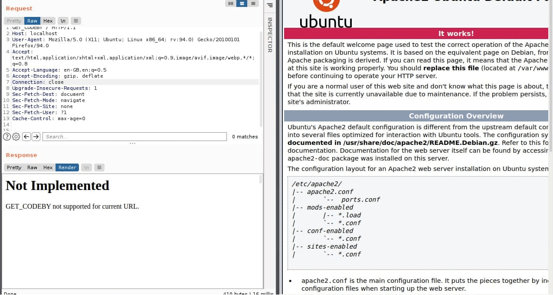This screenshot has height=295, width=553.
Task: Click the Connection: close header line
Action: point(38,82)
